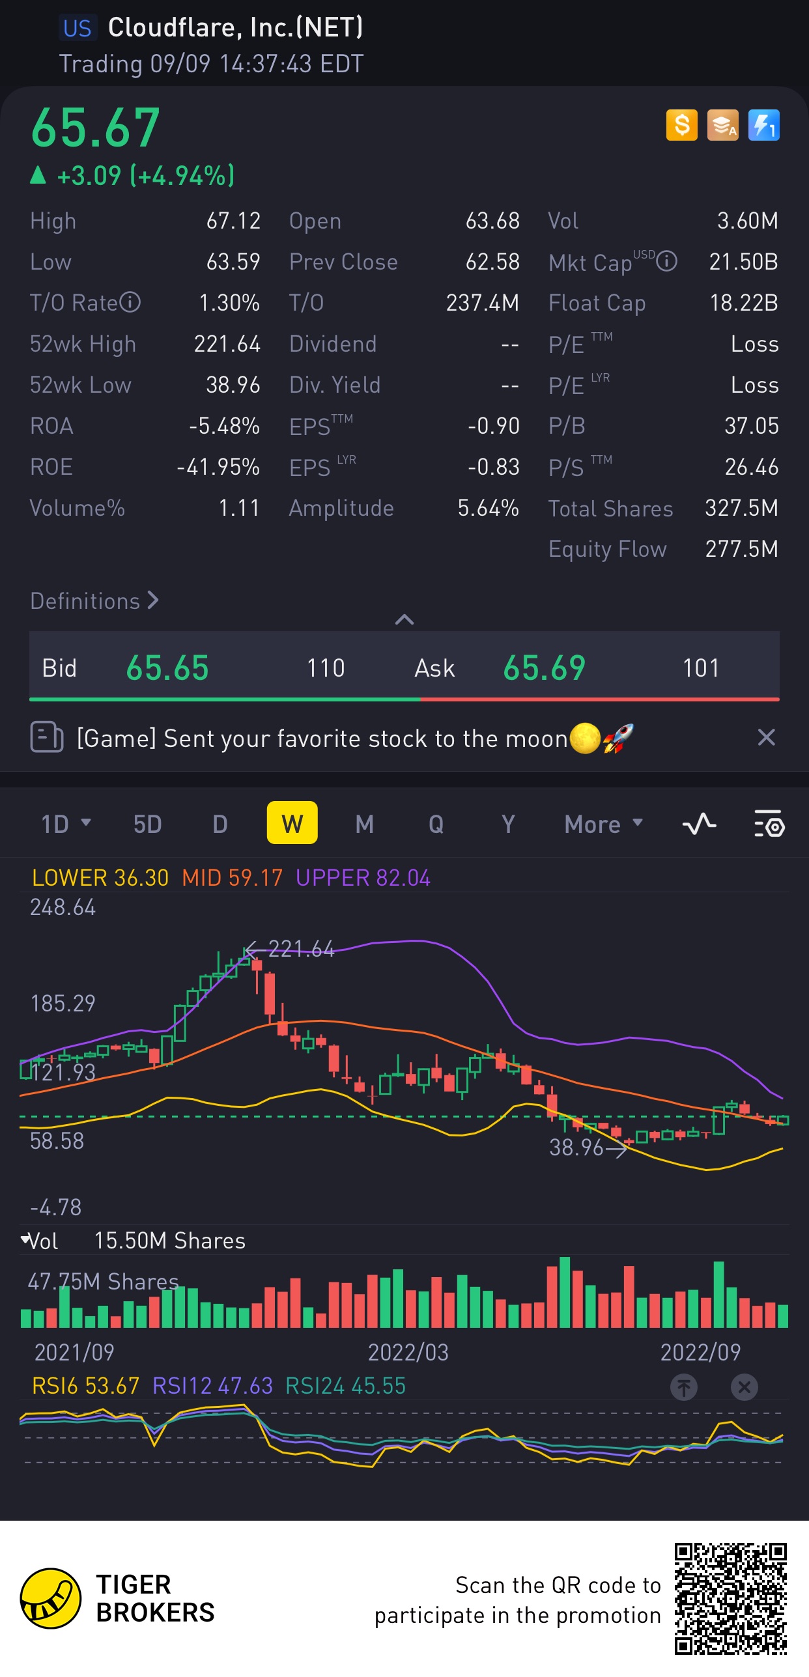This screenshot has height=1677, width=809.
Task: Collapse the stock details with up chevron
Action: tap(404, 619)
